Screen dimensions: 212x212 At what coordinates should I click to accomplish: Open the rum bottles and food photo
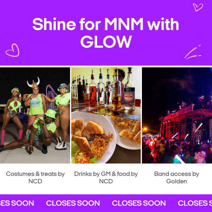click(x=106, y=115)
